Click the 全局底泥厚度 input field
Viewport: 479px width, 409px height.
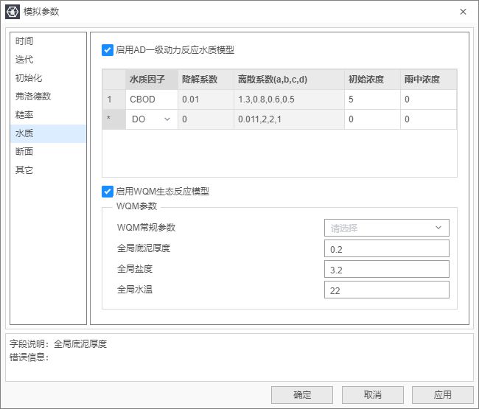[386, 249]
